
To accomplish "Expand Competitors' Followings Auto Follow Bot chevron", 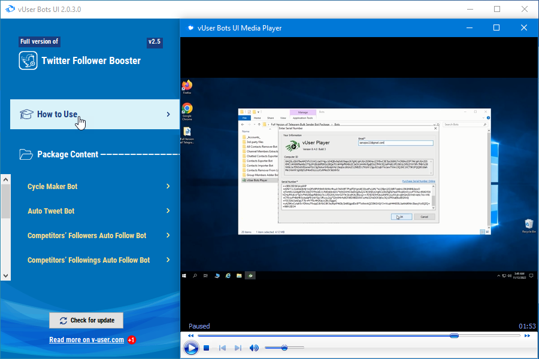I will (168, 260).
